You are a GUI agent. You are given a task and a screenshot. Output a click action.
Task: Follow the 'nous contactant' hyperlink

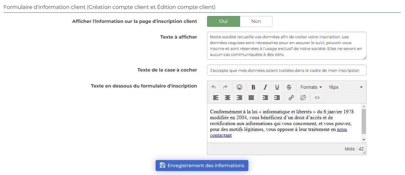point(342,130)
